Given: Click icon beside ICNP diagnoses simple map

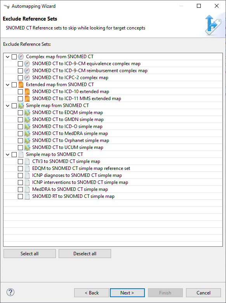Looking at the screenshot, I should pos(27,175).
